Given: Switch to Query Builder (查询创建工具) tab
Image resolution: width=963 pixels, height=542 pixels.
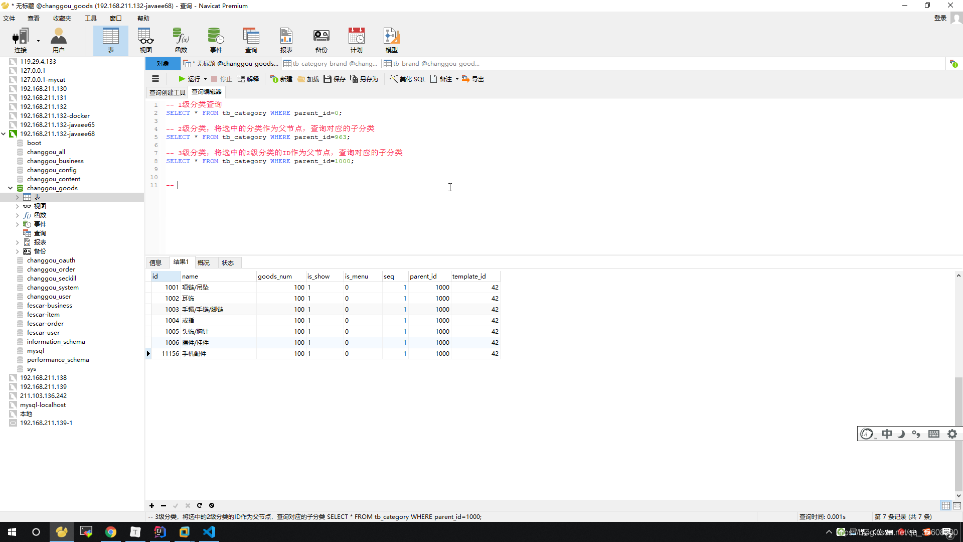Looking at the screenshot, I should pyautogui.click(x=167, y=92).
